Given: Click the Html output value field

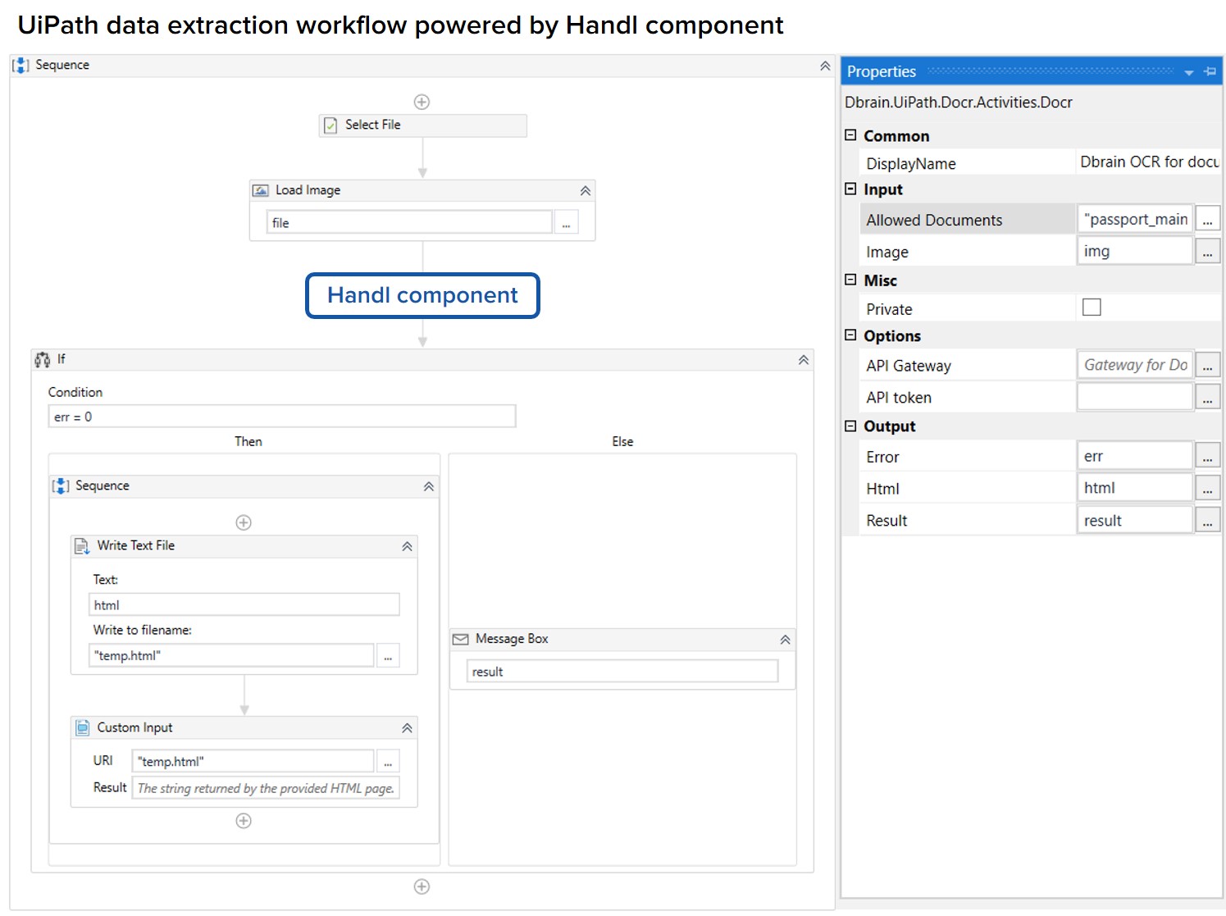Looking at the screenshot, I should [x=1135, y=488].
